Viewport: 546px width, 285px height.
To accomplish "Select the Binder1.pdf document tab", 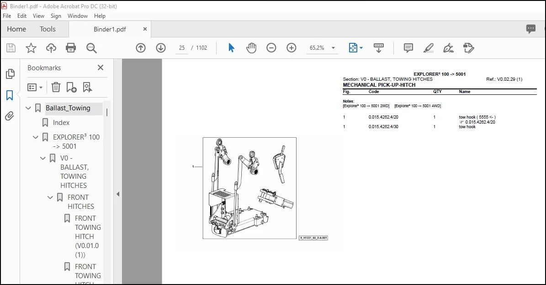I will pos(110,29).
